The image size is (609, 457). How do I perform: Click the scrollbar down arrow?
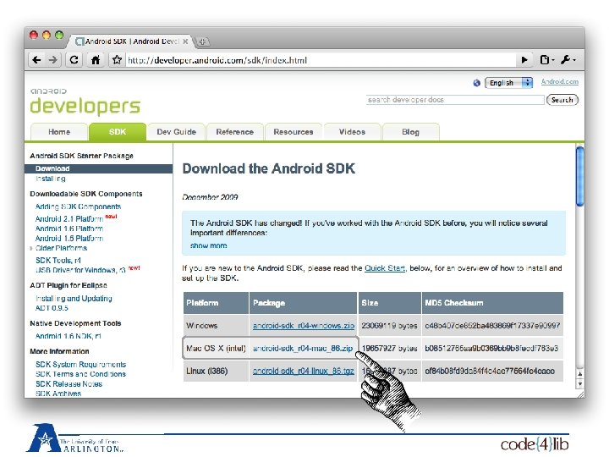580,384
